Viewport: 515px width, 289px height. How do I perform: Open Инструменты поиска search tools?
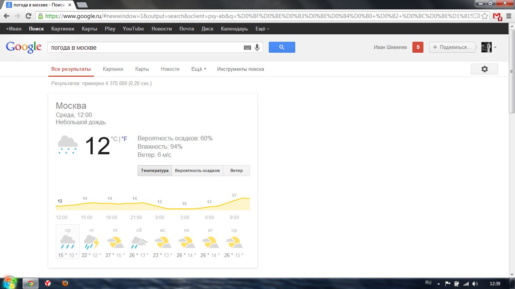click(241, 69)
